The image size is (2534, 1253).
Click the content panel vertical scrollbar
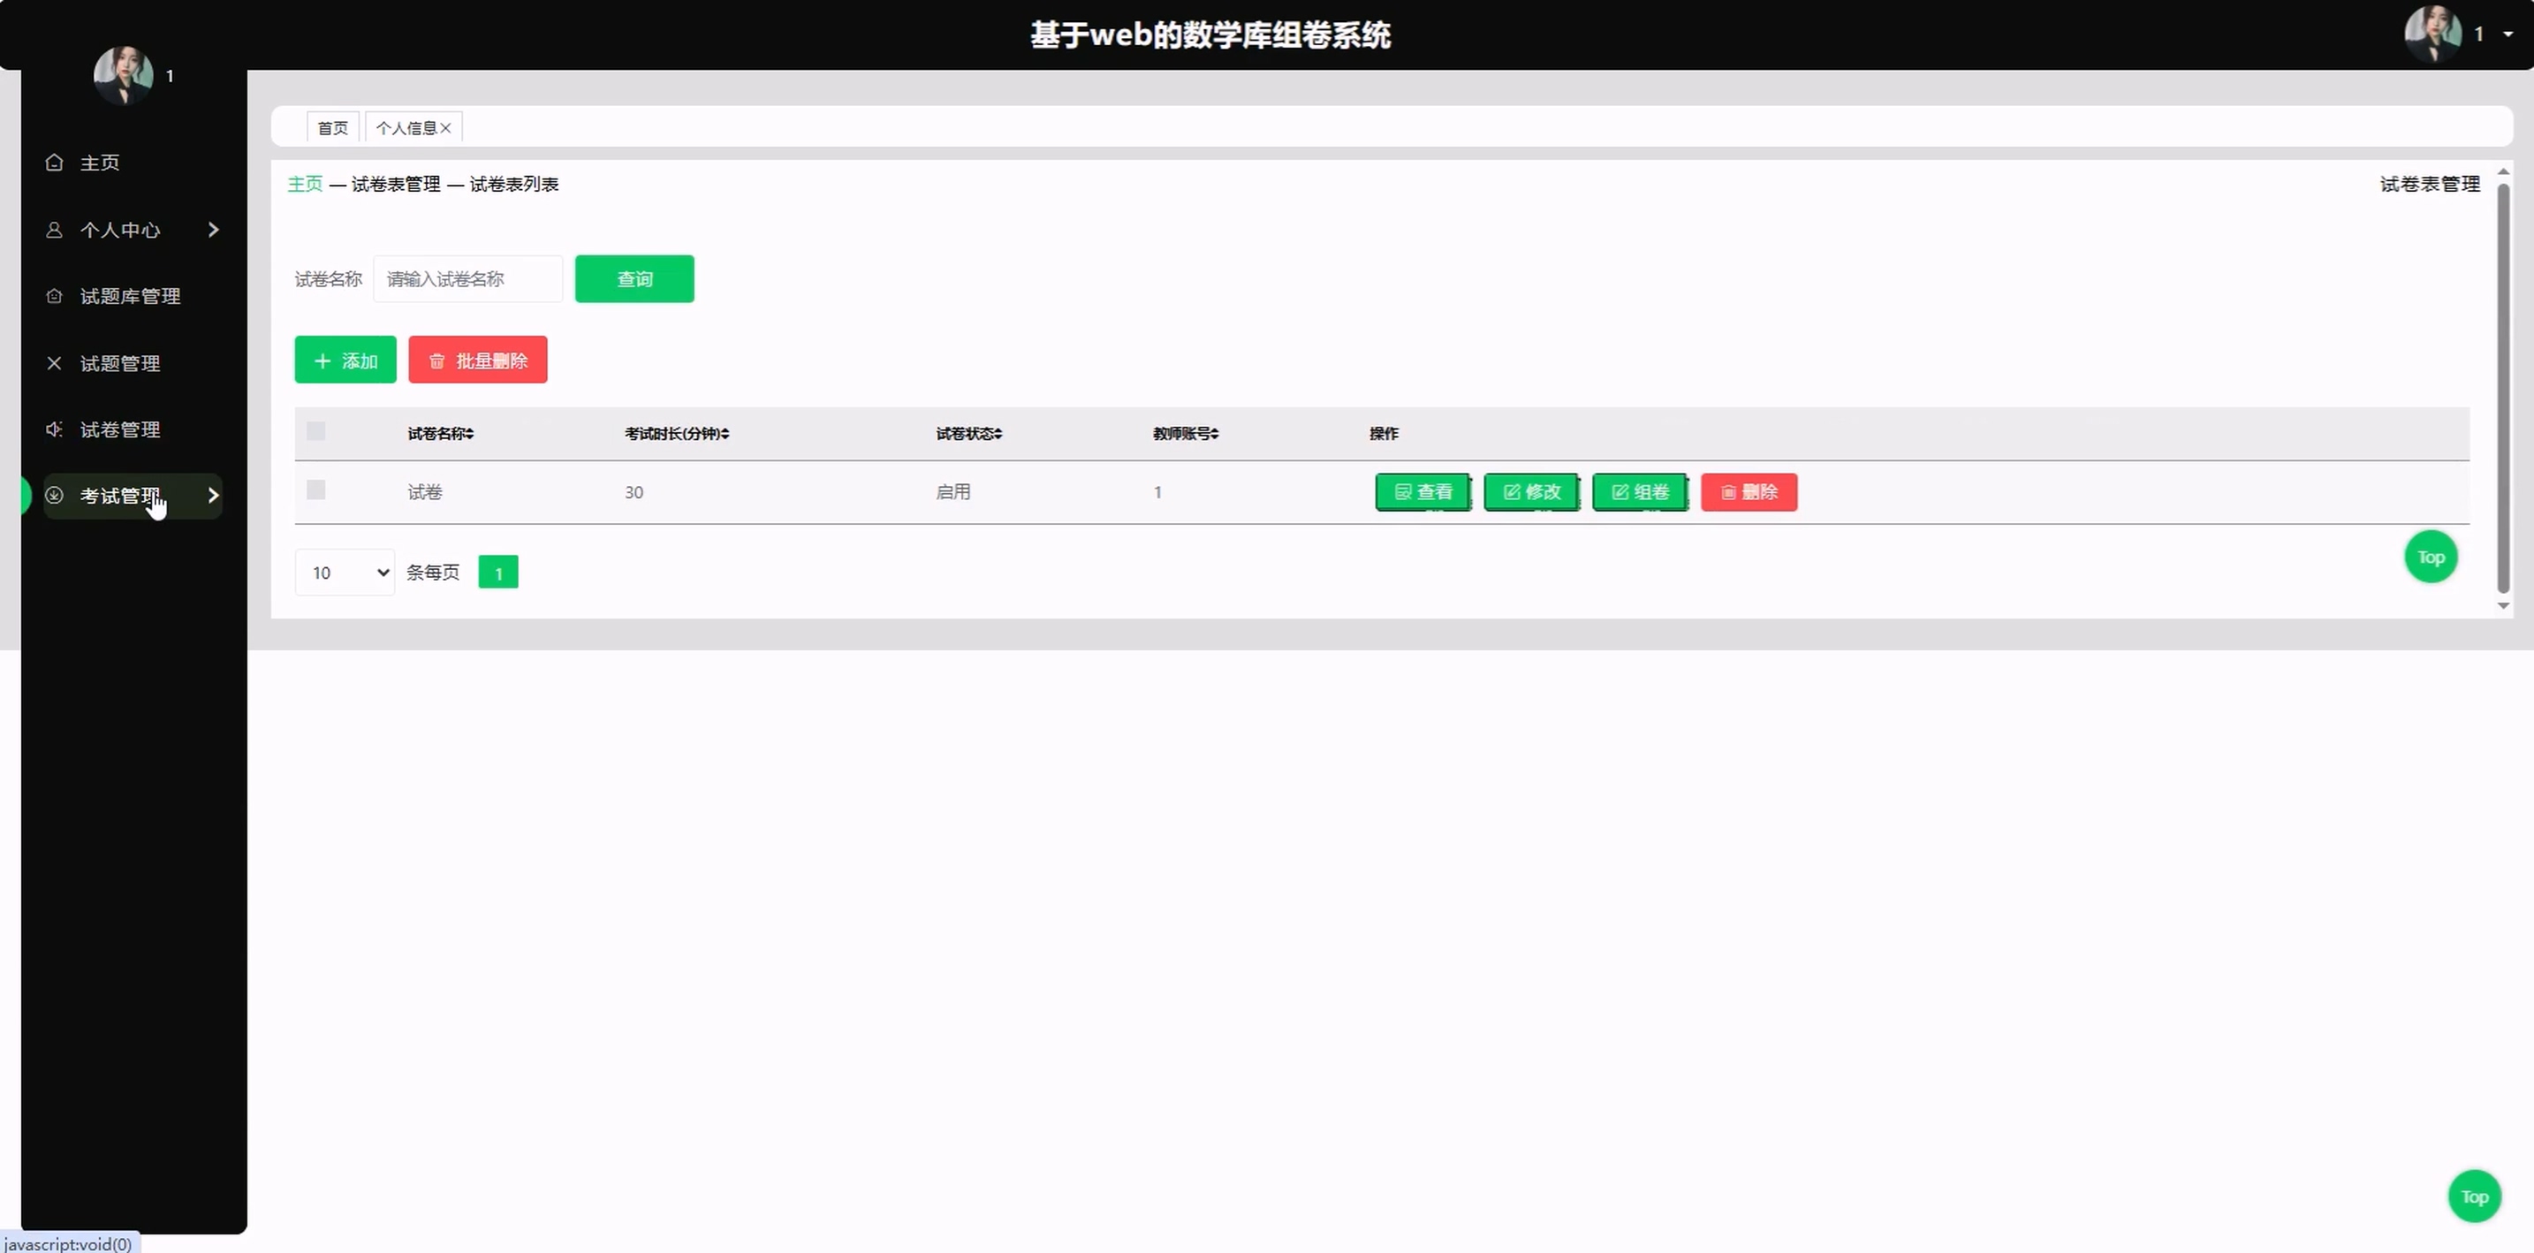2502,389
